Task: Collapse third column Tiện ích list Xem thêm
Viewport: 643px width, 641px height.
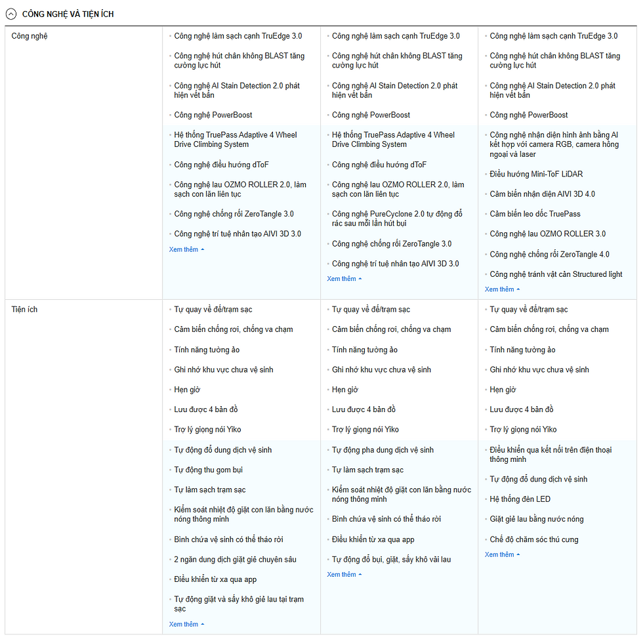Action: (503, 554)
